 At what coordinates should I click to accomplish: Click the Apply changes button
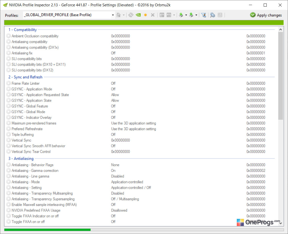pyautogui.click(x=266, y=15)
